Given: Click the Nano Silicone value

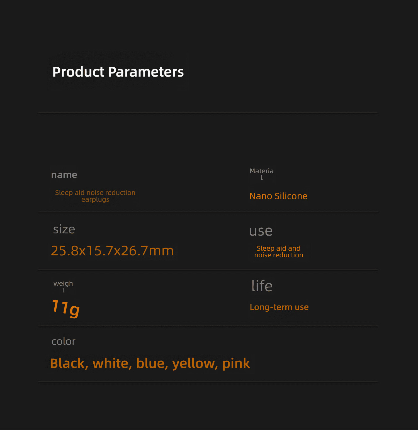Looking at the screenshot, I should point(278,196).
